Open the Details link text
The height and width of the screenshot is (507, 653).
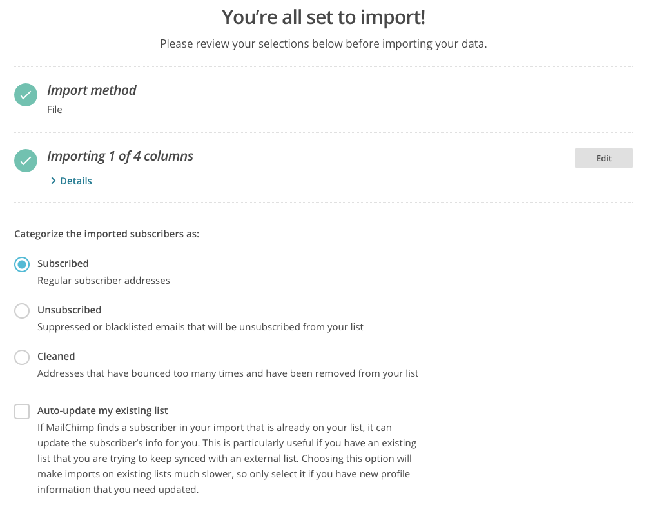[76, 181]
